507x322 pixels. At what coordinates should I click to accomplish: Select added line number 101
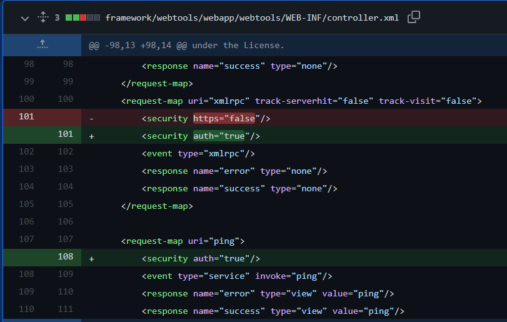pos(65,134)
